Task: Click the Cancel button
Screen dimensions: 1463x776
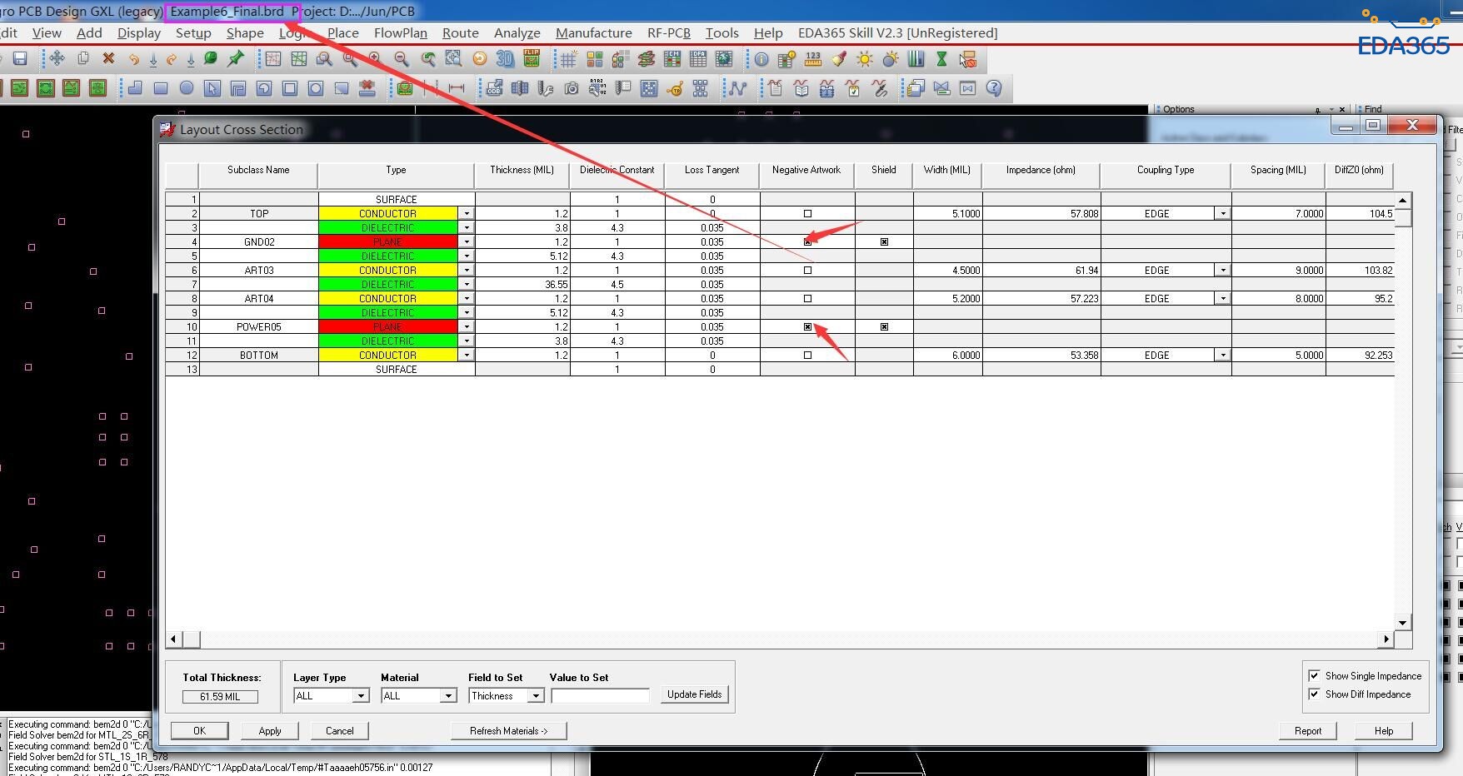Action: tap(340, 730)
